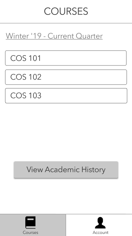
Task: Select the highlighted gray Courses tab area
Action: [x=33, y=225]
